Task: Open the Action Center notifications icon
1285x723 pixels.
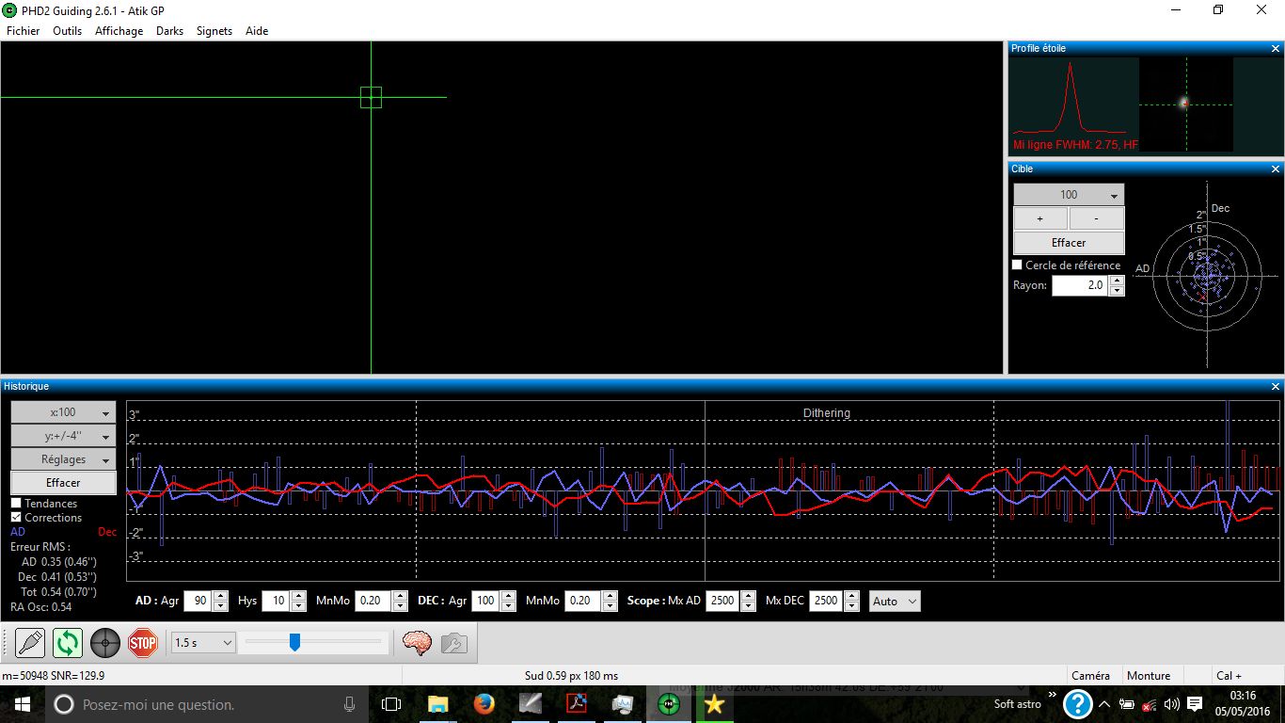Action: 1195,704
